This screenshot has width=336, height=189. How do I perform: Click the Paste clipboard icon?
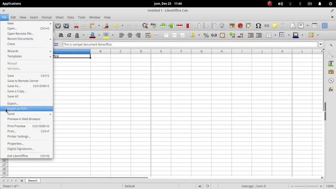coord(92,26)
